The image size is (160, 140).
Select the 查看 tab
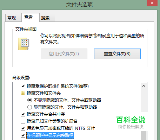coord(31,17)
